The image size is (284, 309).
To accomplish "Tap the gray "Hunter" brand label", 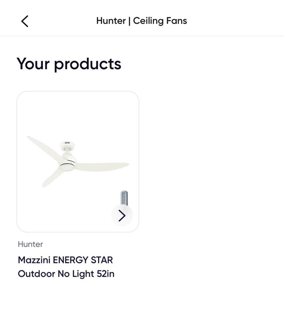I will (30, 244).
